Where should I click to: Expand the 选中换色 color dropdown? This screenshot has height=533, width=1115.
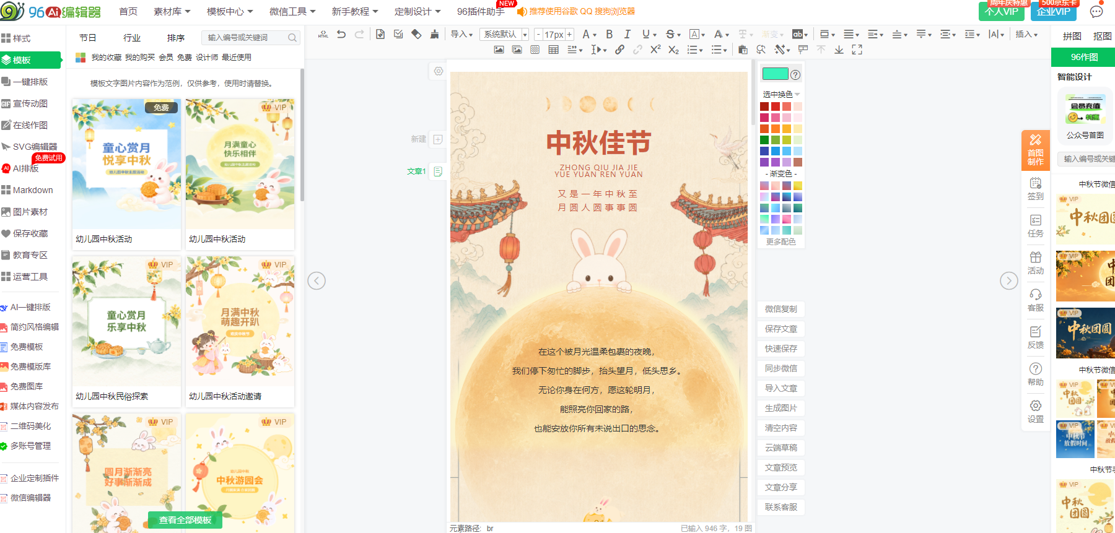pyautogui.click(x=781, y=94)
